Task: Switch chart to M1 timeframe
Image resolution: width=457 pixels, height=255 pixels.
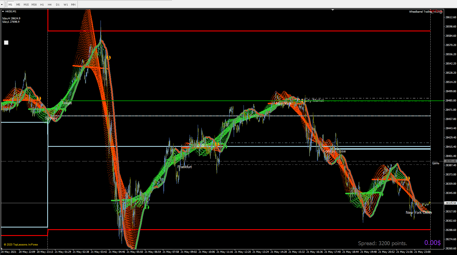Action: 10,4
